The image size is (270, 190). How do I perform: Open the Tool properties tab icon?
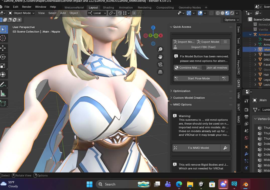(x=246, y=101)
